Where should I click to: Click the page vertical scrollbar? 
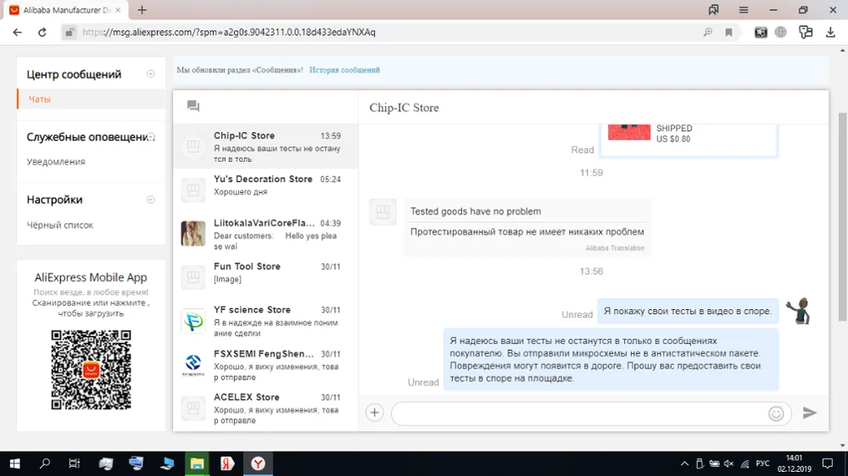pyautogui.click(x=843, y=216)
